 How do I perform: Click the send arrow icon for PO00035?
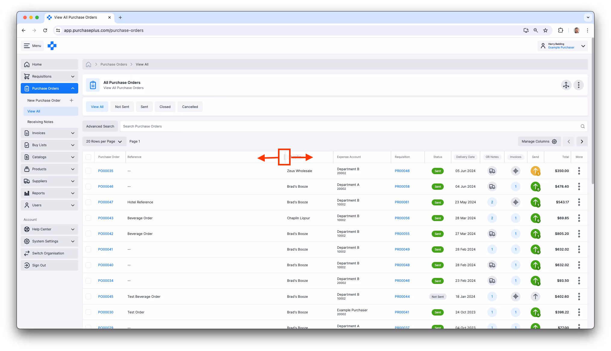535,171
